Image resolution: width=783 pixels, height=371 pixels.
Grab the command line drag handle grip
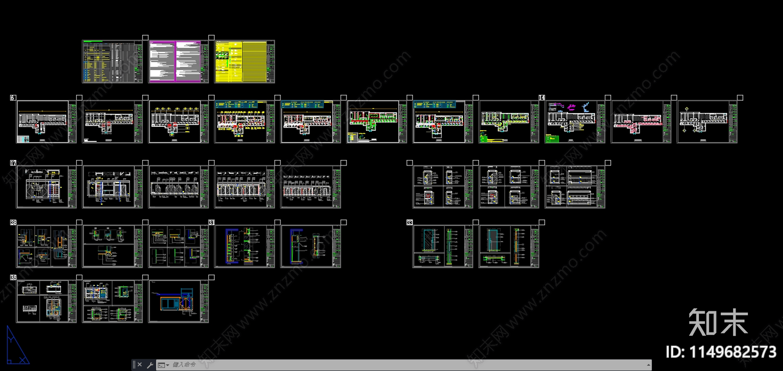tap(134, 365)
